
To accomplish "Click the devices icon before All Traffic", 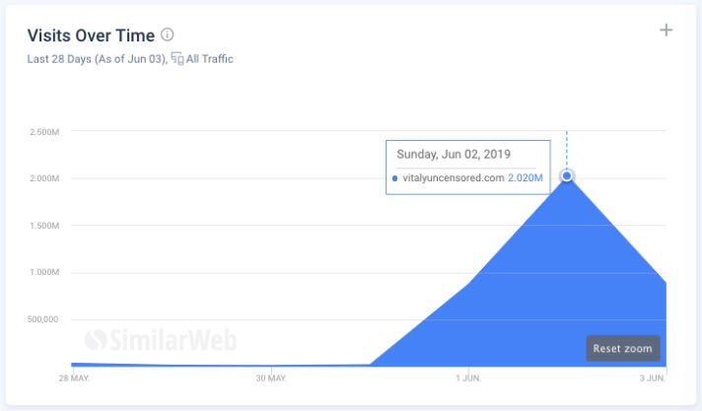I will 176,59.
